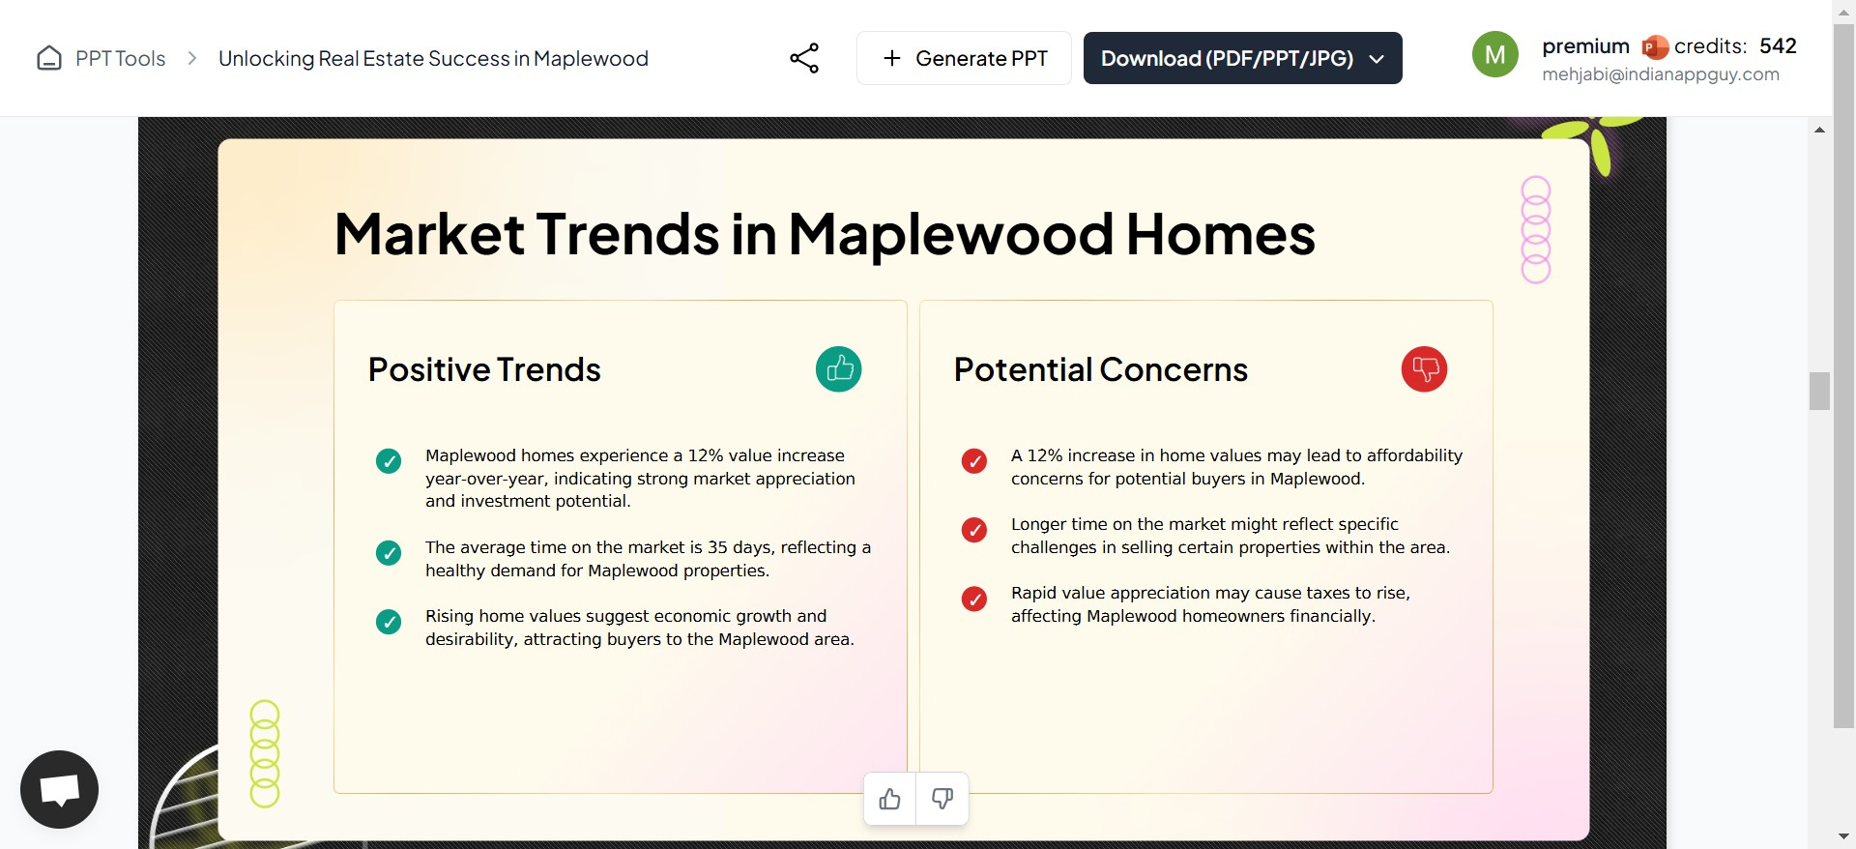Click the red thumbs-down Potential Concerns icon
The image size is (1856, 849).
click(1424, 369)
